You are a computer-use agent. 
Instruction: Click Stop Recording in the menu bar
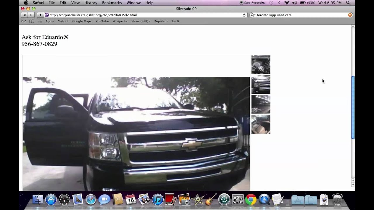[x=253, y=3]
